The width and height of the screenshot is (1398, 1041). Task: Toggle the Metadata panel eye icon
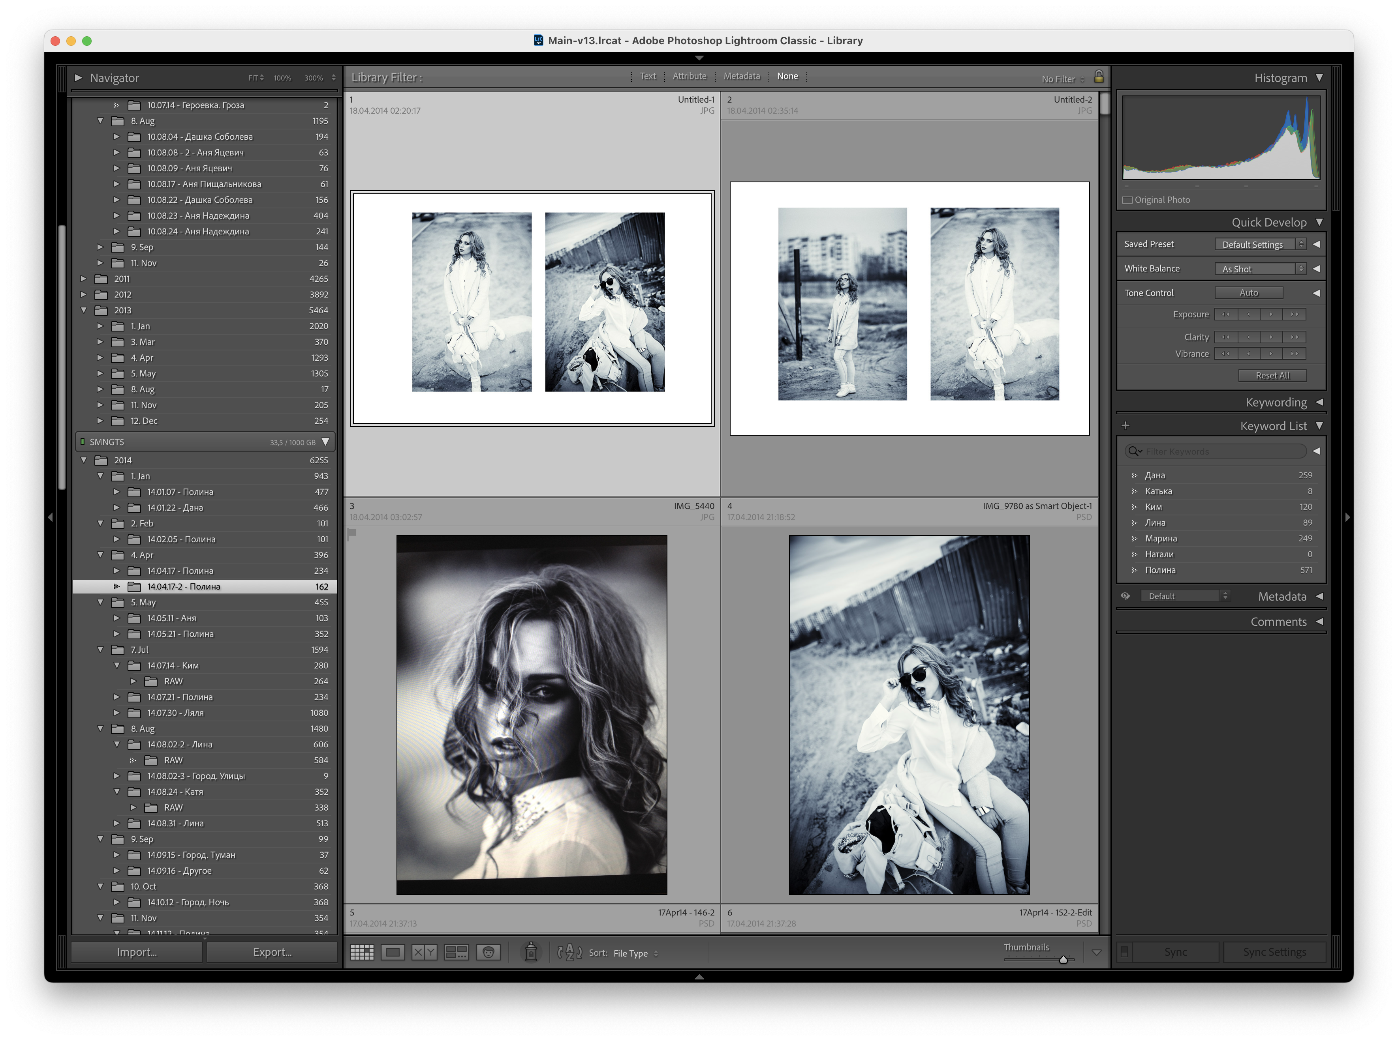pyautogui.click(x=1126, y=596)
